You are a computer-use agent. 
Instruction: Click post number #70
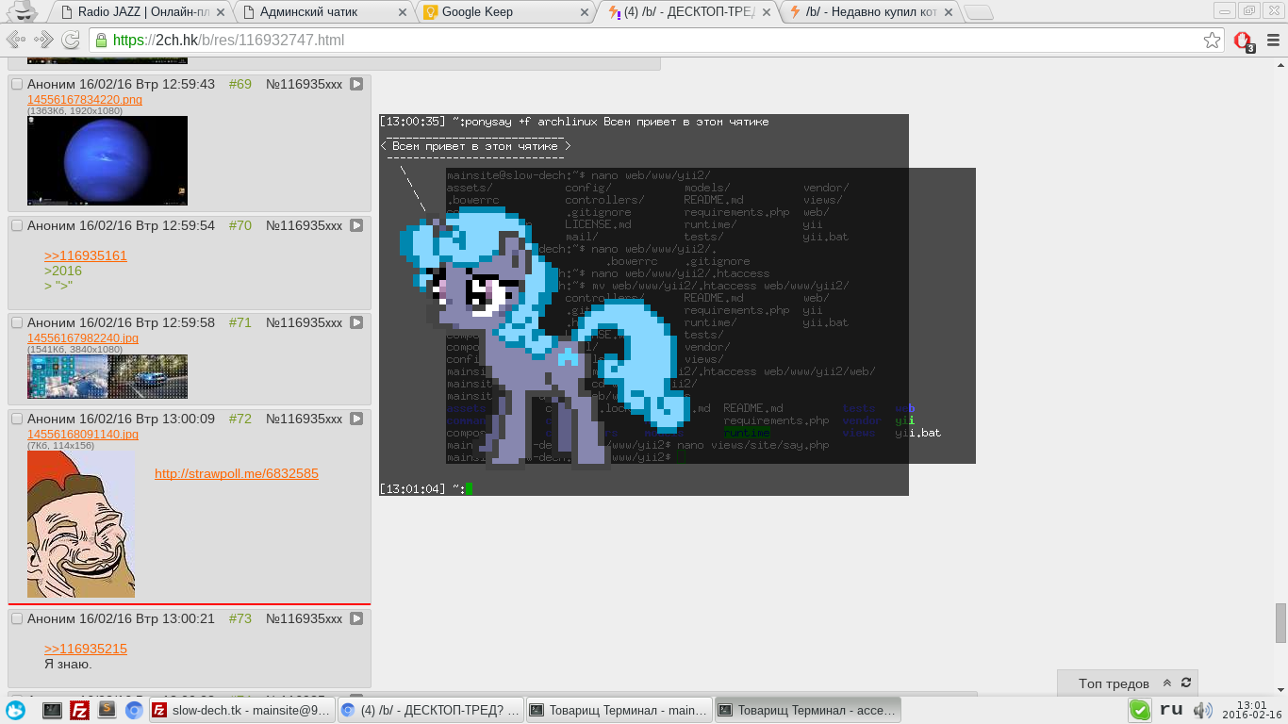tap(240, 225)
